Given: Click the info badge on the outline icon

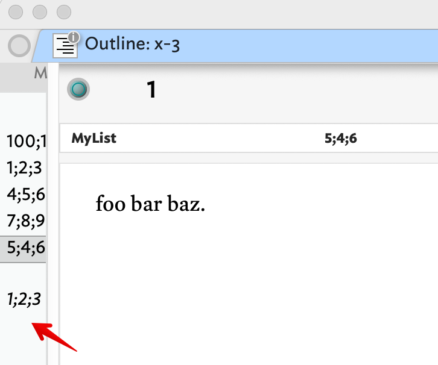Looking at the screenshot, I should pos(74,37).
